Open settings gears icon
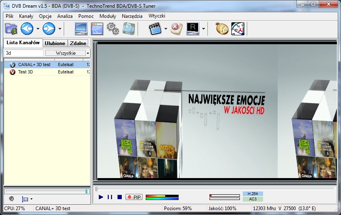 coord(113,29)
